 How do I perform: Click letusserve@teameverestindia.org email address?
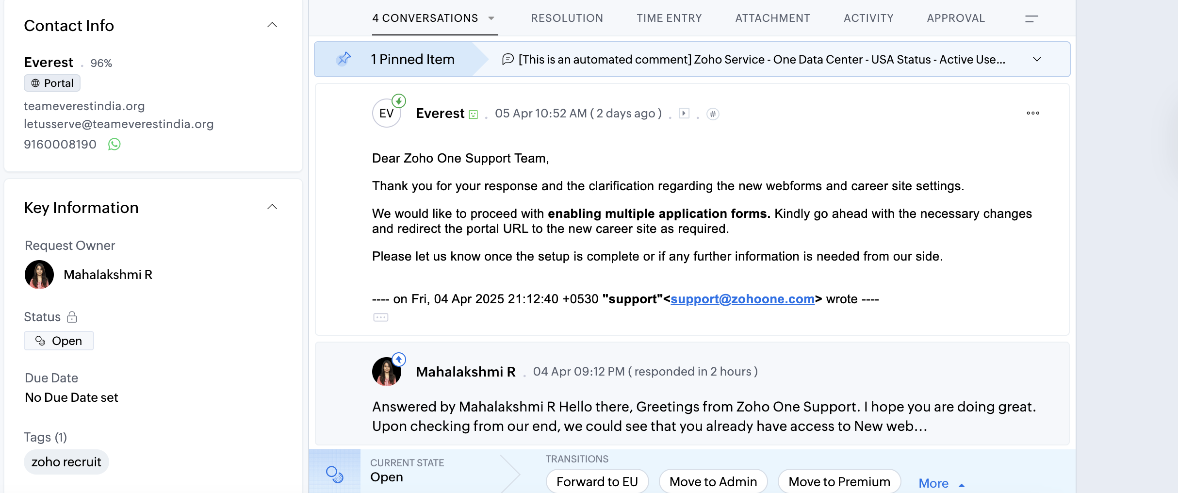click(x=119, y=124)
